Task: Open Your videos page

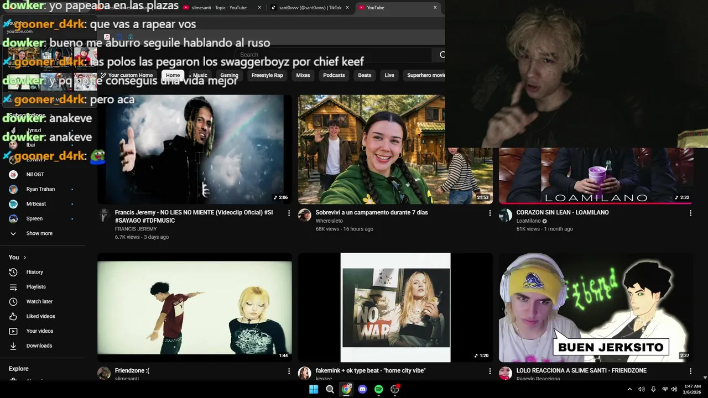Action: tap(40, 331)
